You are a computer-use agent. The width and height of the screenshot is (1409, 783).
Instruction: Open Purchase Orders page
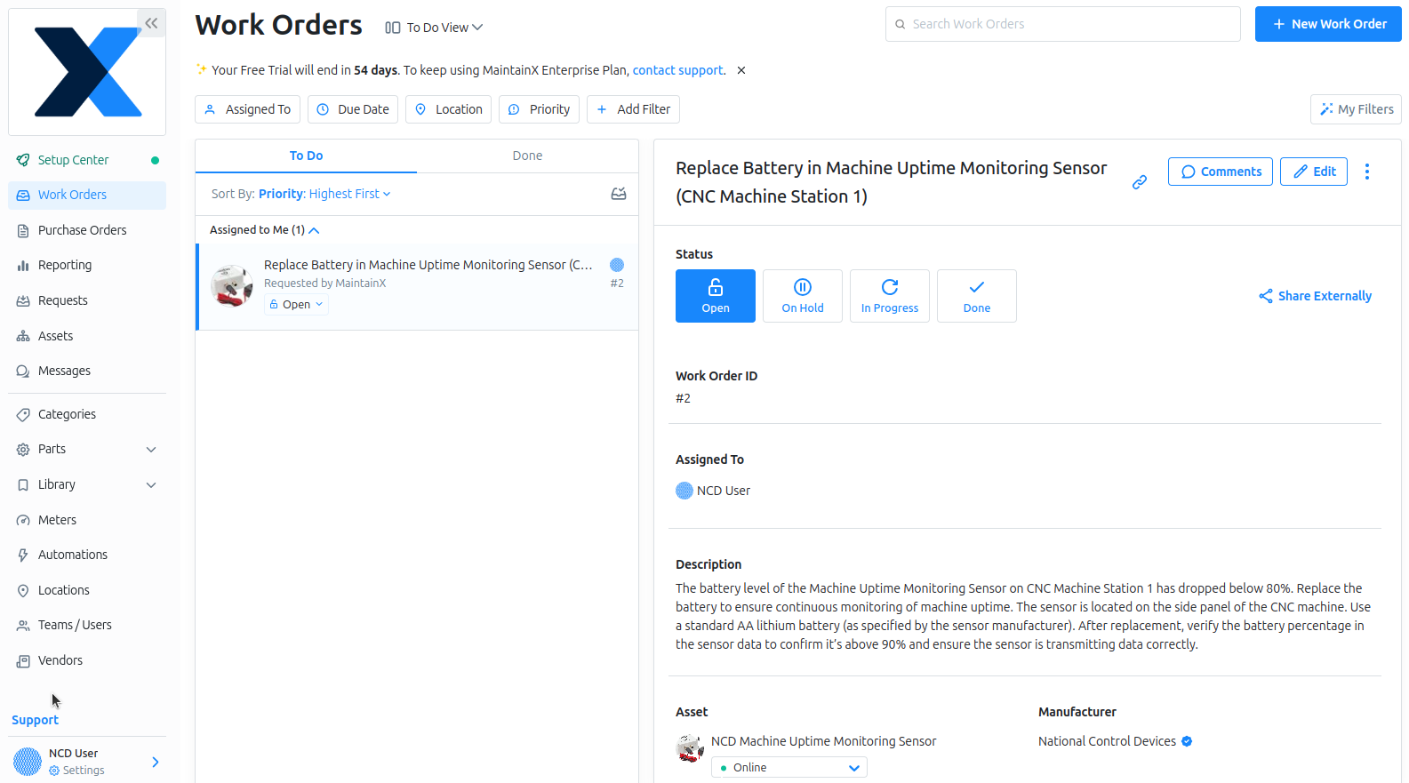(x=87, y=230)
